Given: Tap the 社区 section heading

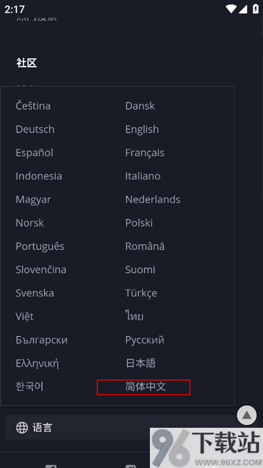Looking at the screenshot, I should (26, 63).
